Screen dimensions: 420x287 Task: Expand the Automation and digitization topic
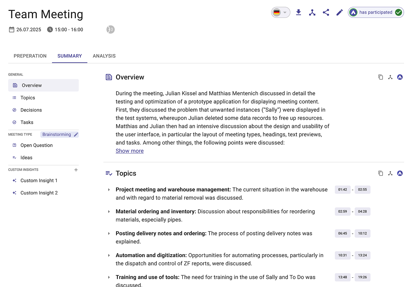[x=109, y=255]
